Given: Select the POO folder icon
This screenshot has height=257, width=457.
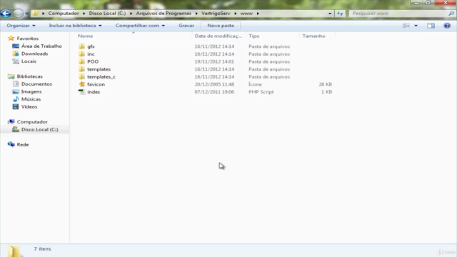Looking at the screenshot, I should 82,61.
